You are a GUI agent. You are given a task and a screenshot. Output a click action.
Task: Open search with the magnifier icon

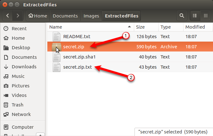[182, 16]
